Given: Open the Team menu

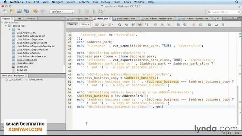Looking at the screenshot, I should pos(116,2).
